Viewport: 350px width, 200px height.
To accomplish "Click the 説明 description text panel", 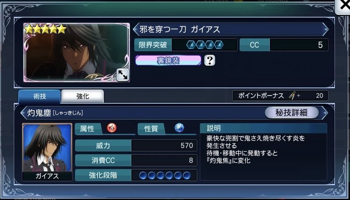I will (x=263, y=151).
